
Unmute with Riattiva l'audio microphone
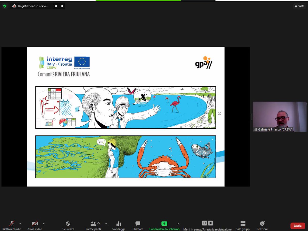point(12,225)
